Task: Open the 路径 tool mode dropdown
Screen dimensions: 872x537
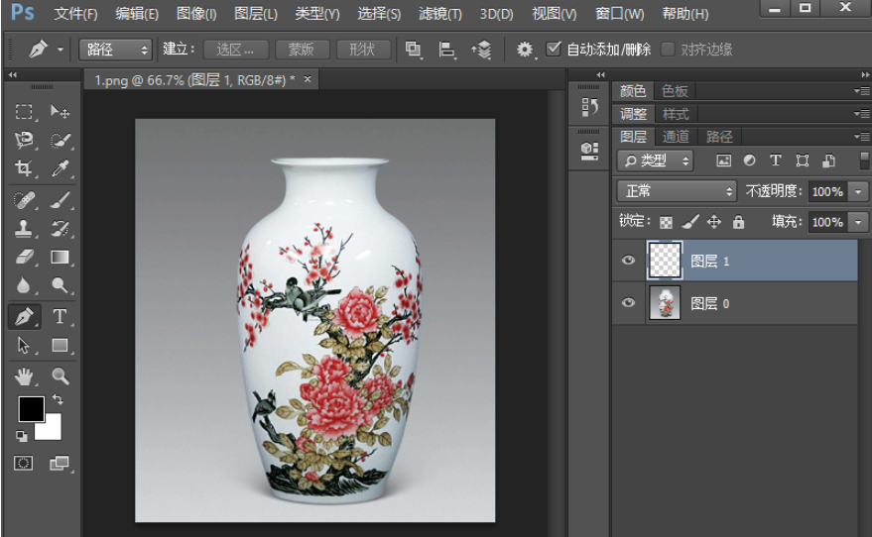Action: 115,49
